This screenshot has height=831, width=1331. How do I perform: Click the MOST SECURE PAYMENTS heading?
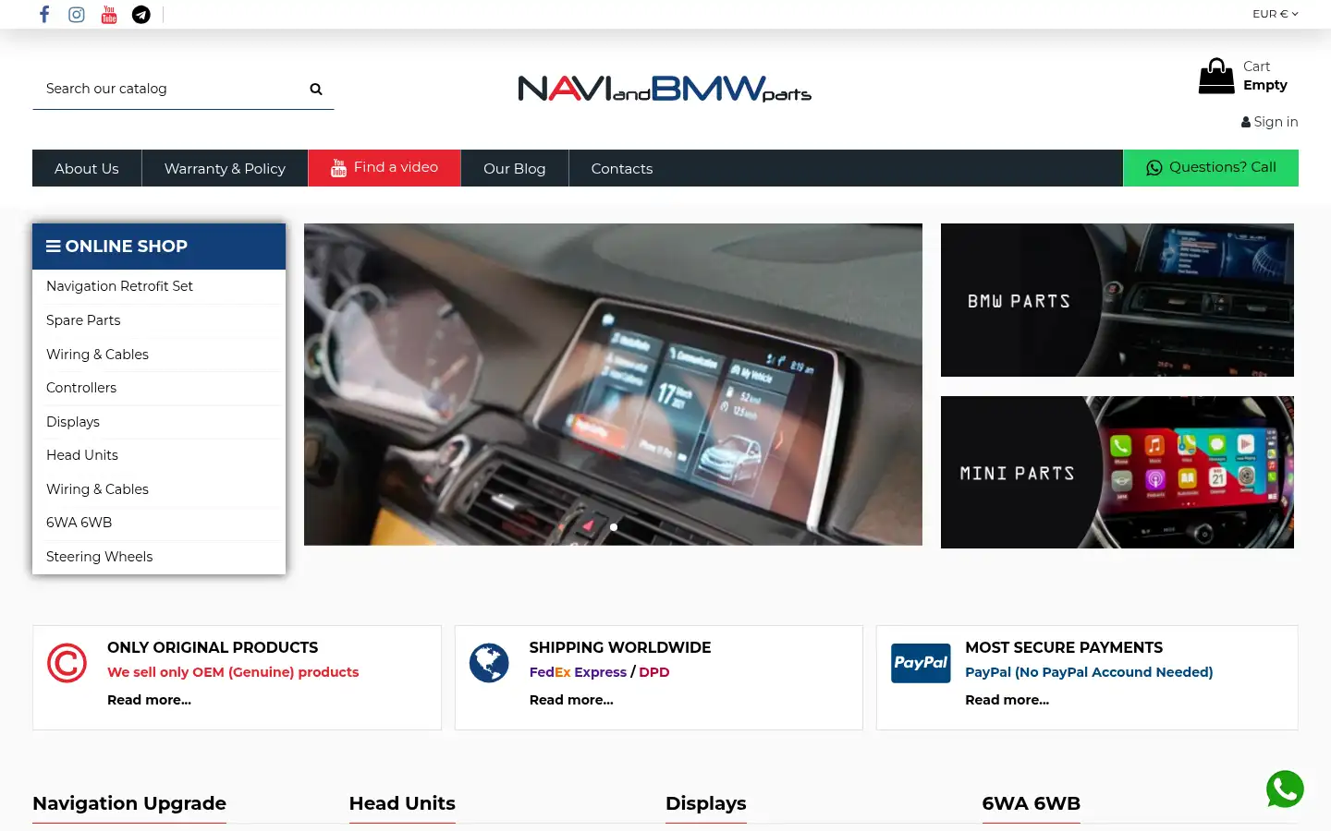coord(1064,647)
